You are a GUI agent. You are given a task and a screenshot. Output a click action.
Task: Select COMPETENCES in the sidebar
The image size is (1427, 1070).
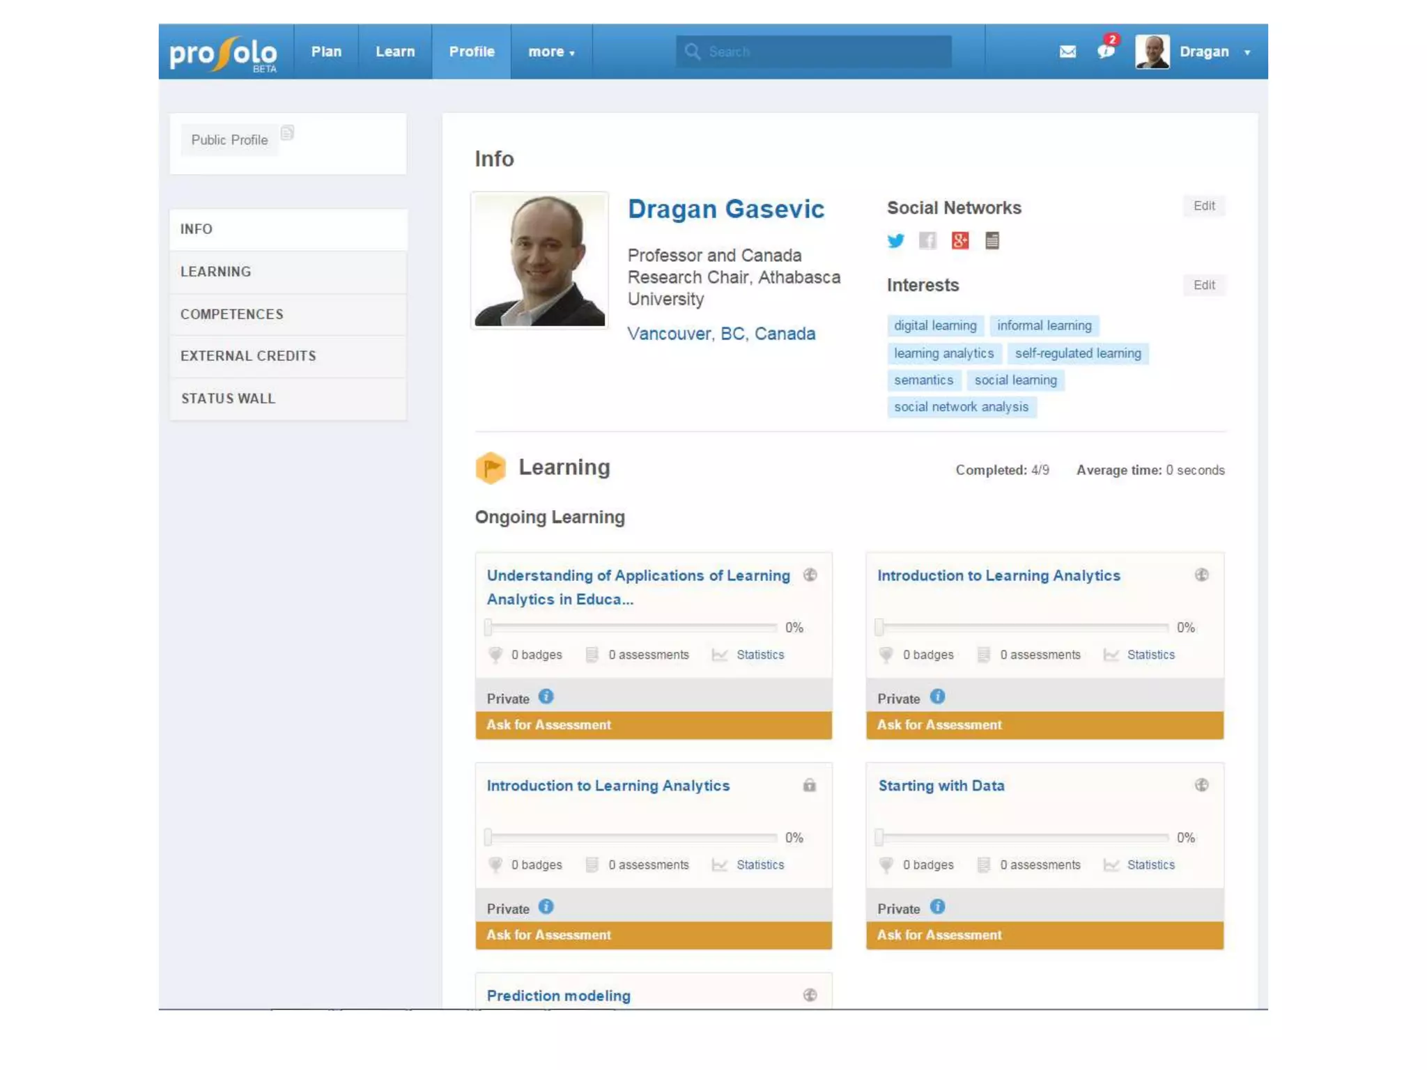(x=232, y=314)
